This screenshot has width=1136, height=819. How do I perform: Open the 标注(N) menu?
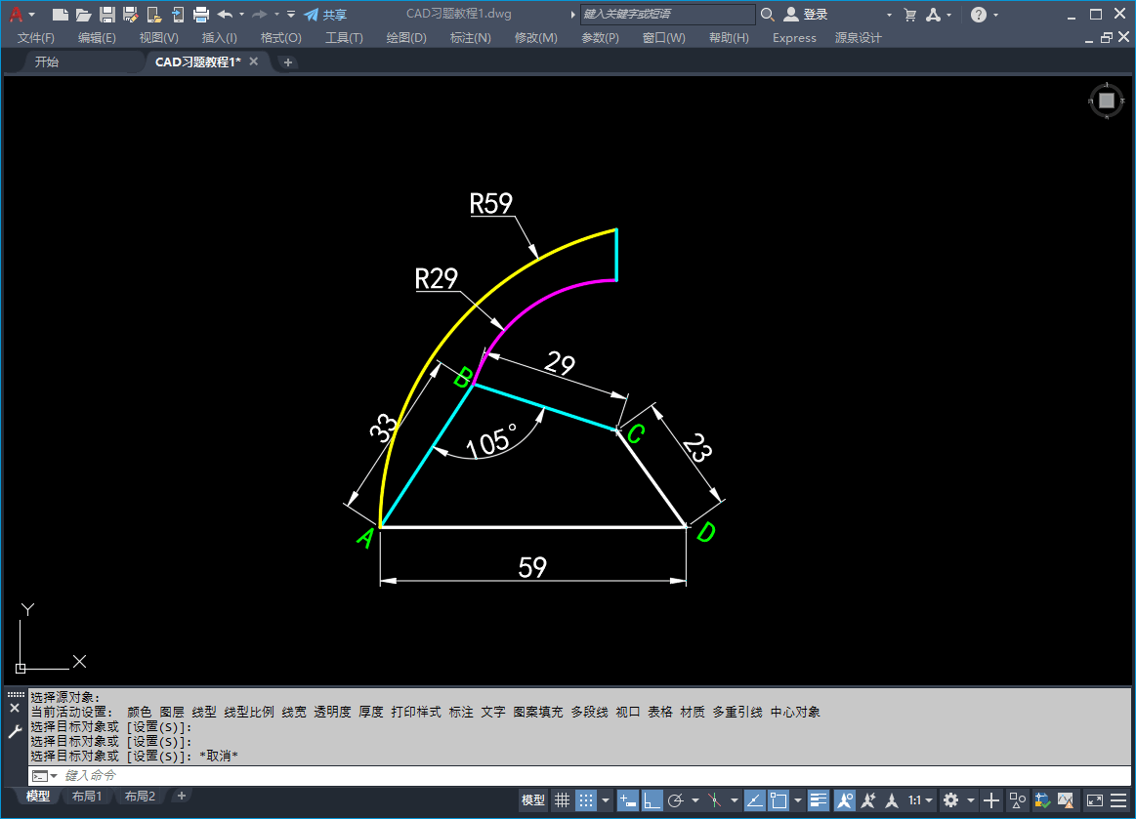(470, 38)
